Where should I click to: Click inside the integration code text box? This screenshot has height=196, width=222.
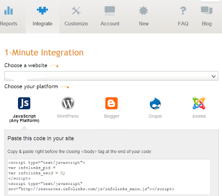(109, 177)
